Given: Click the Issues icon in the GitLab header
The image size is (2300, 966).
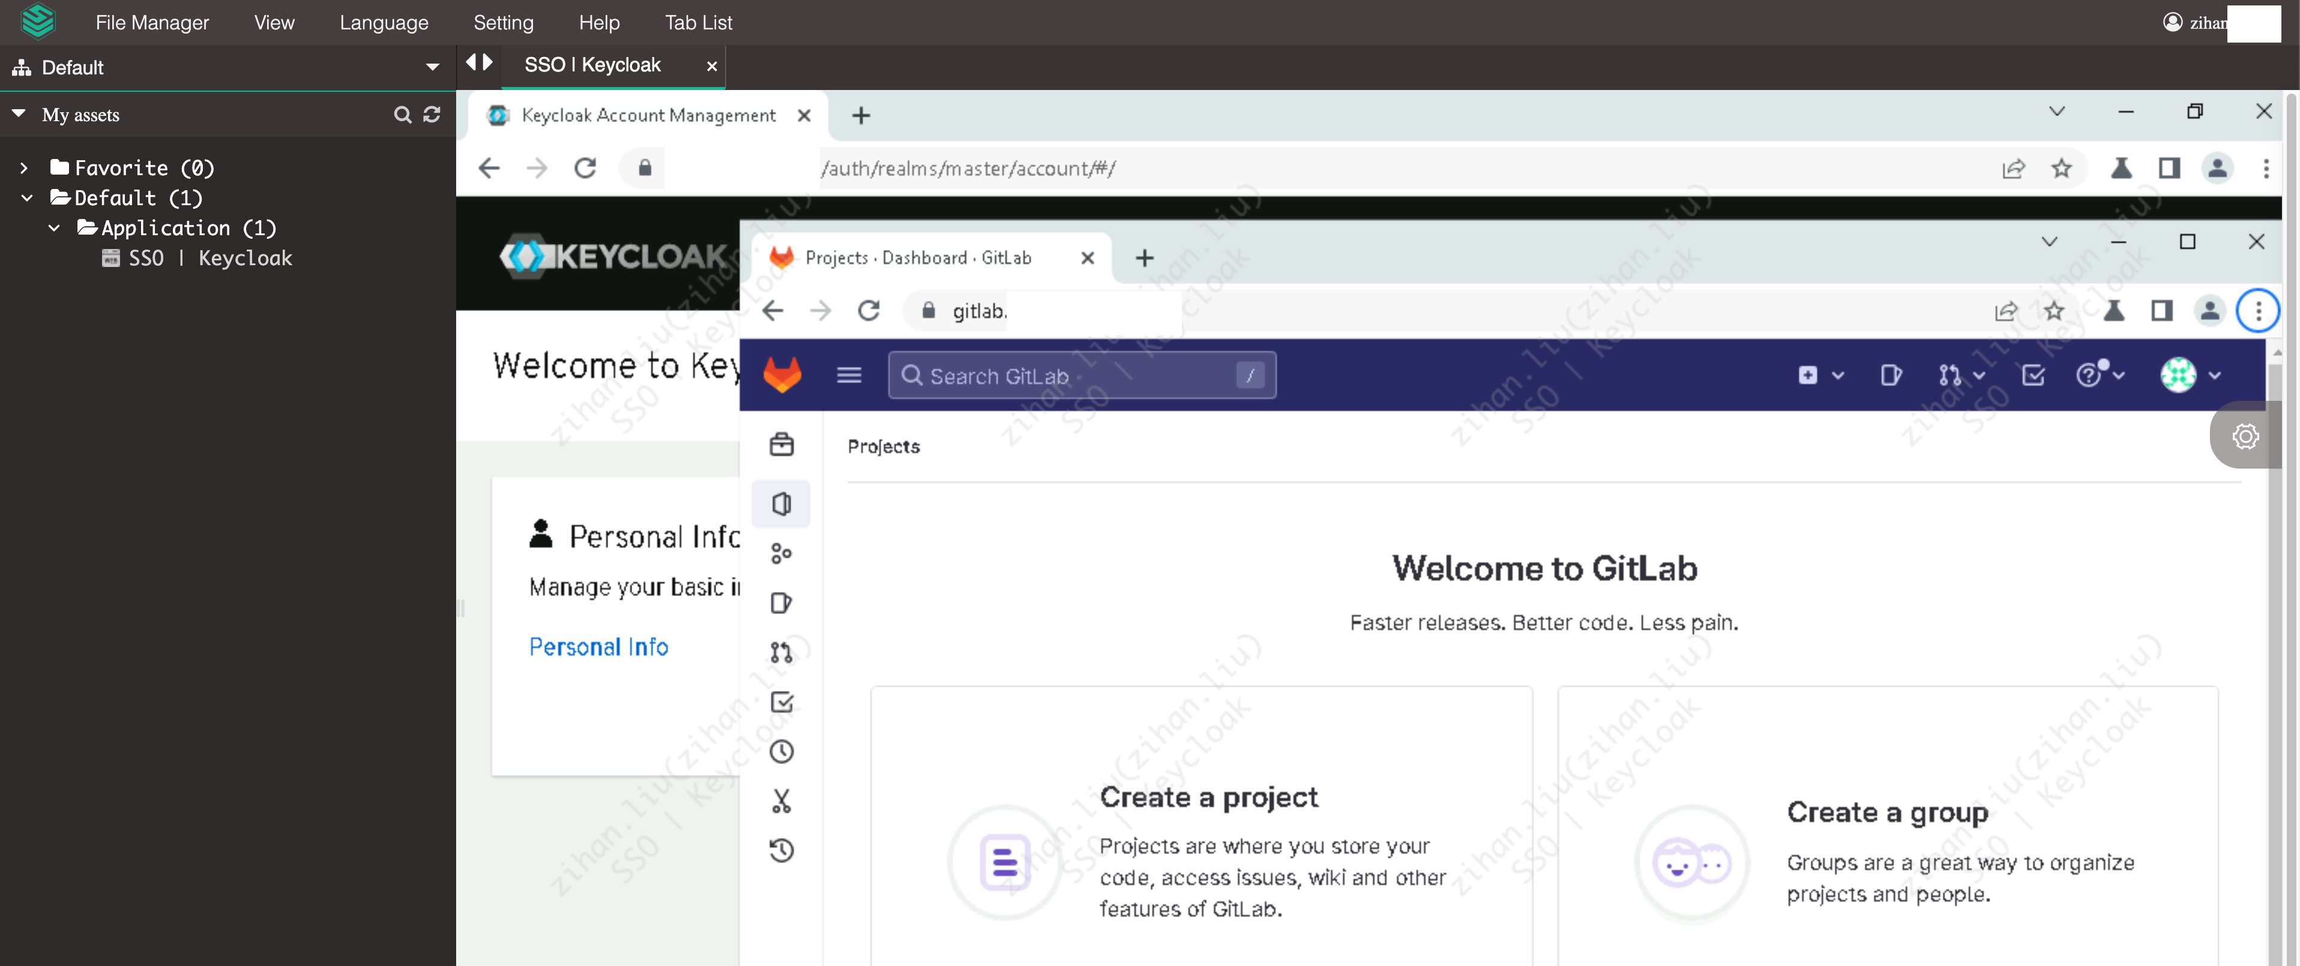Looking at the screenshot, I should 1890,375.
